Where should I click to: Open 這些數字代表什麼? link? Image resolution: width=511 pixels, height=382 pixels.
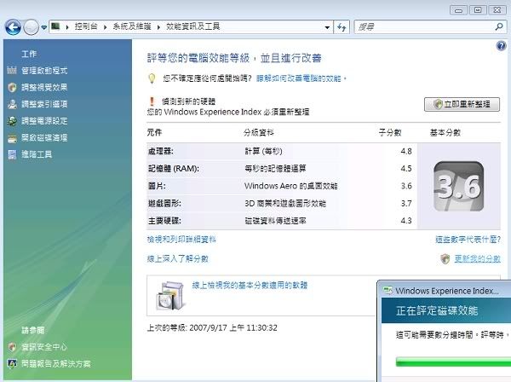point(468,240)
